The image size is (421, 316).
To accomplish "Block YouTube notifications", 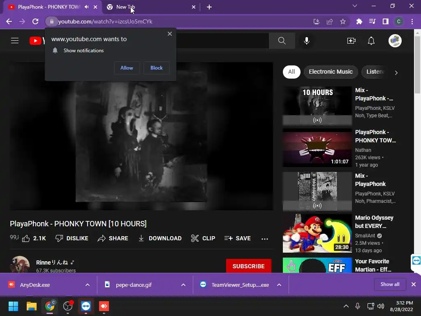I will point(157,68).
